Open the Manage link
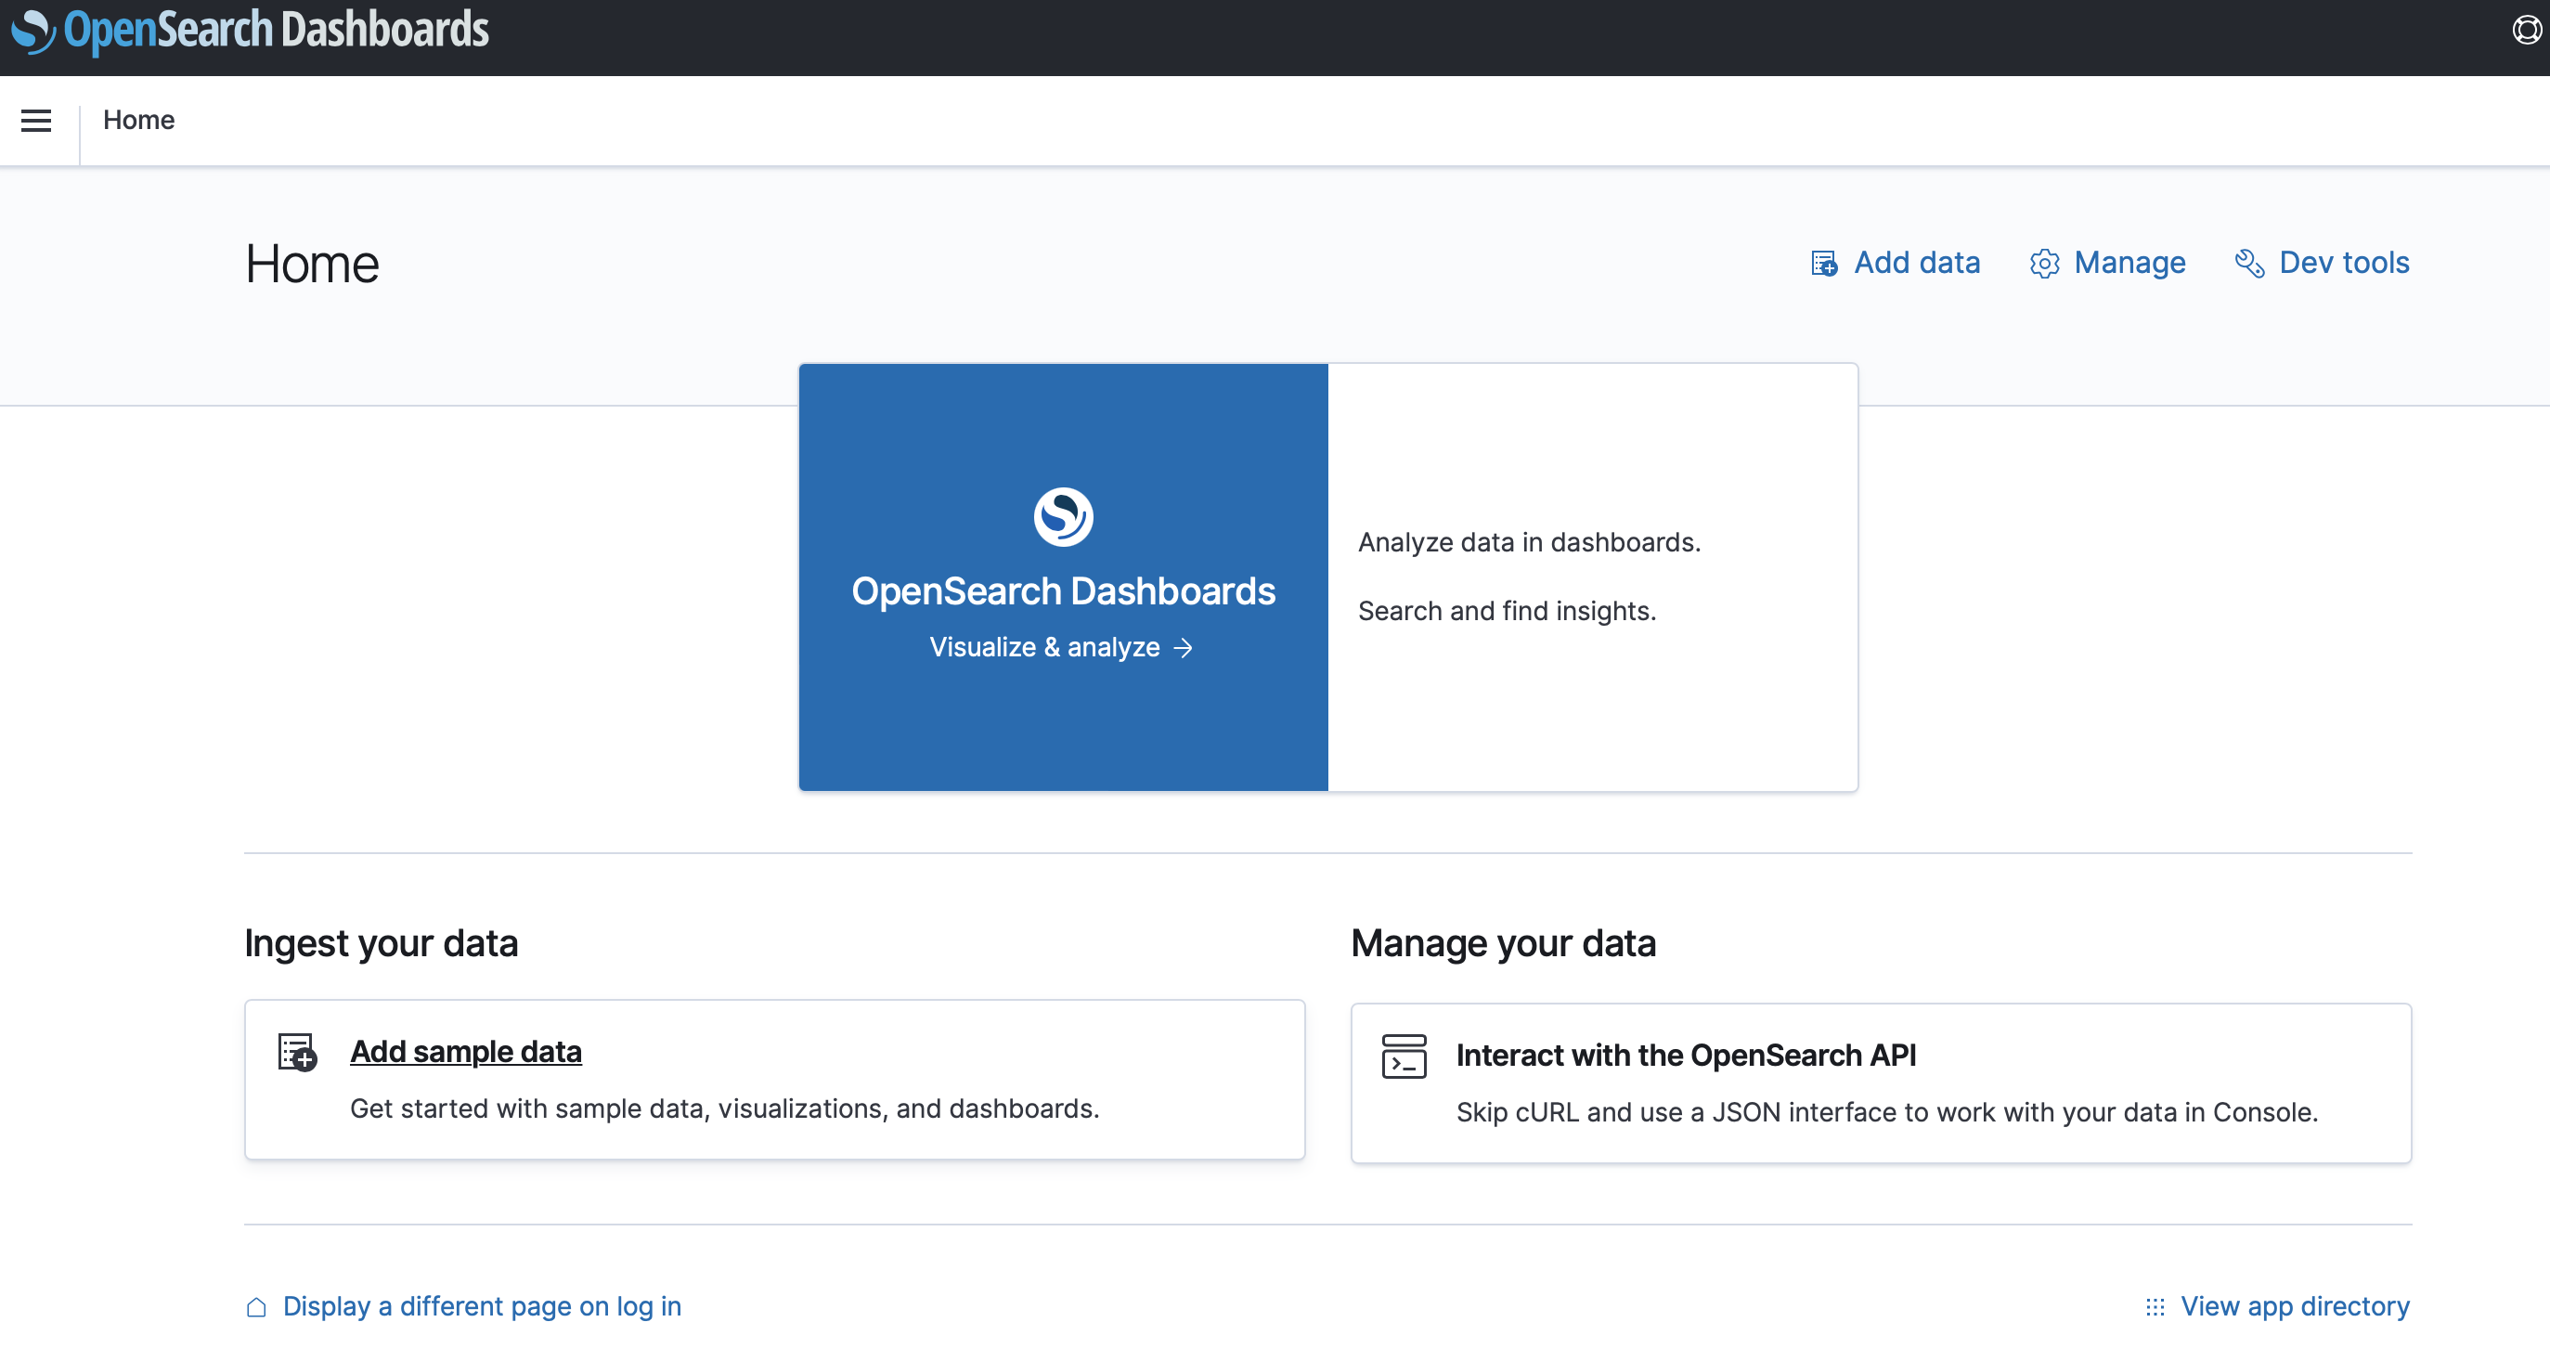The width and height of the screenshot is (2550, 1361). click(x=2129, y=264)
